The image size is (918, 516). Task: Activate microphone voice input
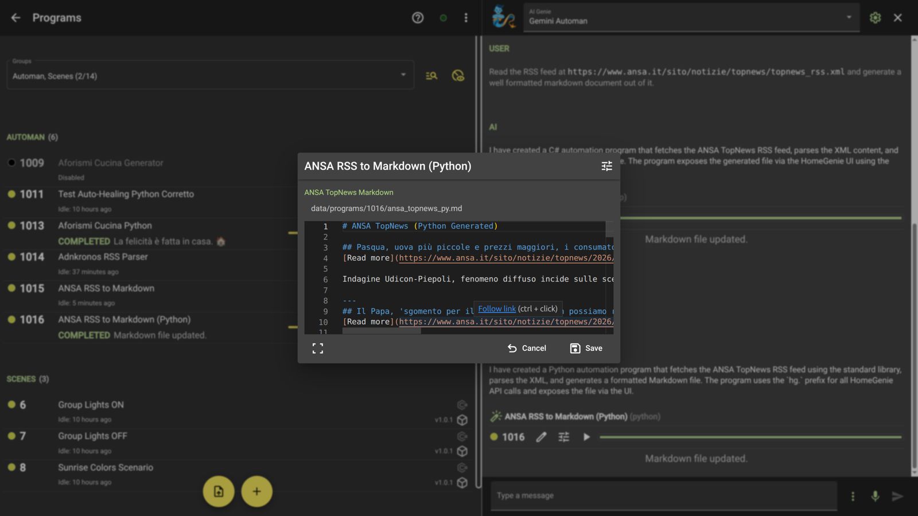coord(875,496)
